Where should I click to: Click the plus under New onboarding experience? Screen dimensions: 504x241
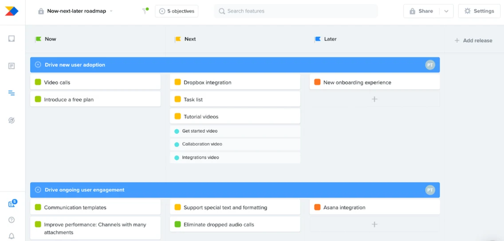[374, 99]
